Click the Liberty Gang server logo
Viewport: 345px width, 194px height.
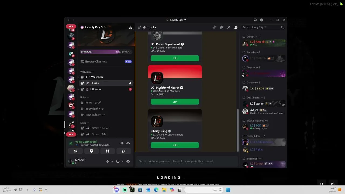pyautogui.click(x=157, y=122)
